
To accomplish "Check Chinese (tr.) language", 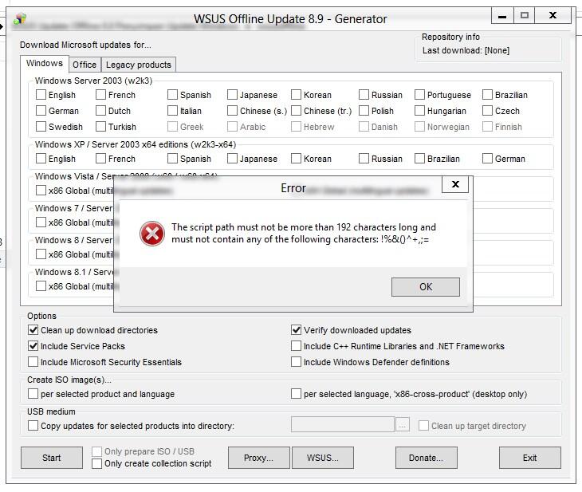I will [296, 111].
